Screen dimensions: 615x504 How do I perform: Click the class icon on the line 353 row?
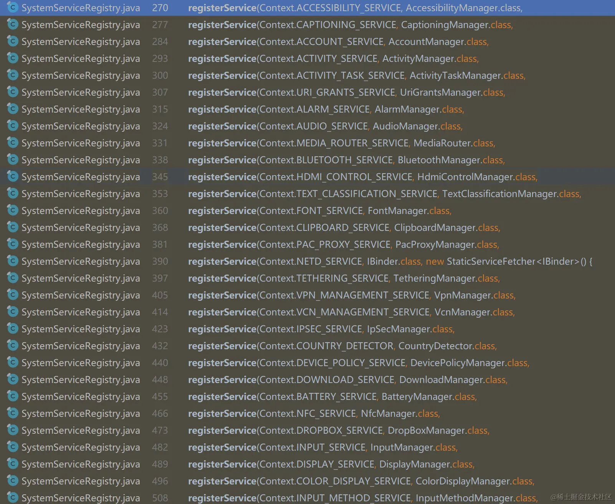[x=13, y=194]
